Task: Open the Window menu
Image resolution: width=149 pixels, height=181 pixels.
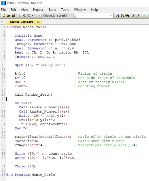Action: (x=80, y=10)
